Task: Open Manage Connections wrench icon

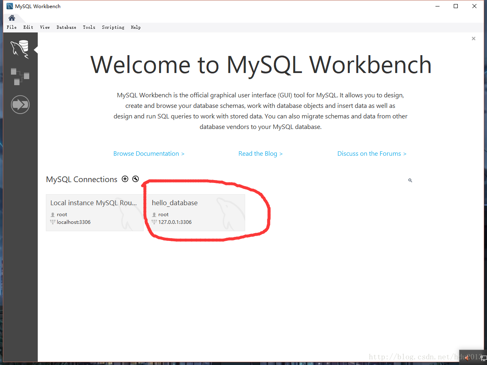Action: click(x=136, y=179)
